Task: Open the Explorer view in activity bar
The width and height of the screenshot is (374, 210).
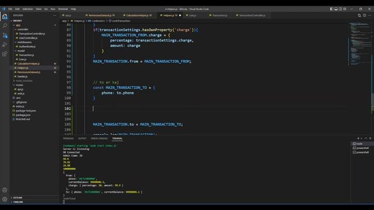Action: [x=5, y=17]
